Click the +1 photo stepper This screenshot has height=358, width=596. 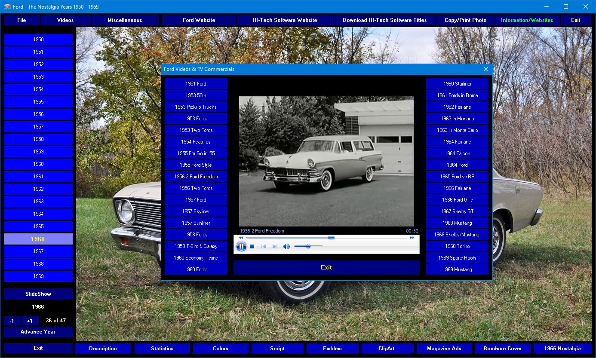click(x=29, y=321)
